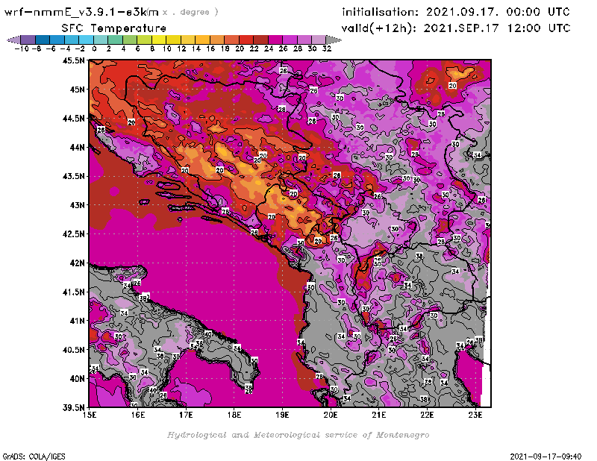Click the '19E' longitude label
The image size is (597, 461).
282,415
